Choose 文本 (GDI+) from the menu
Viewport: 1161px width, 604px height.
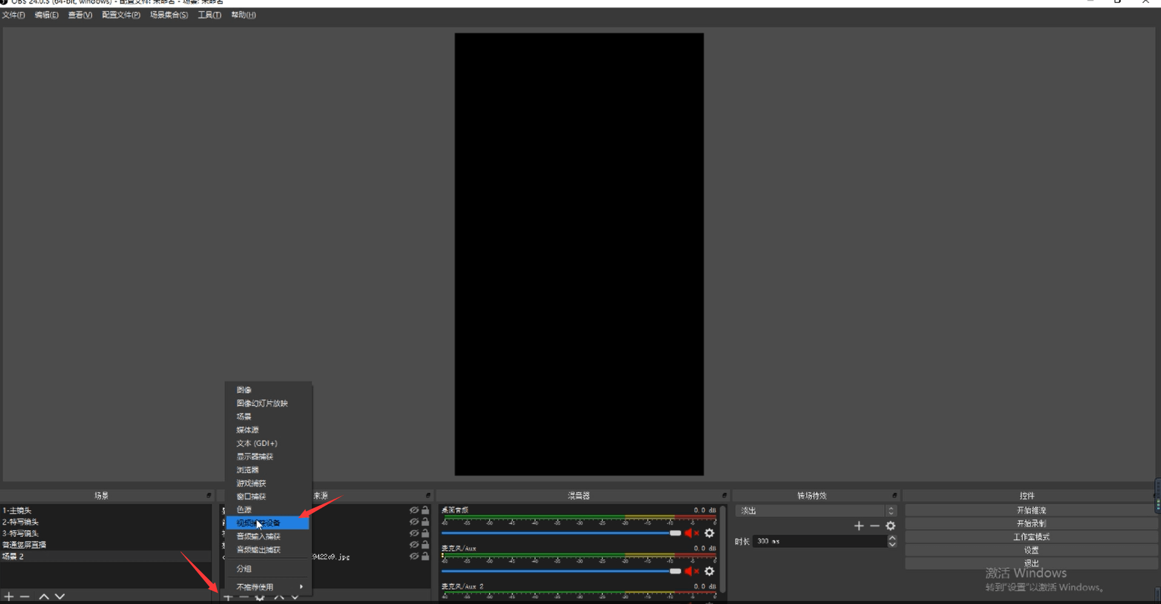coord(268,443)
